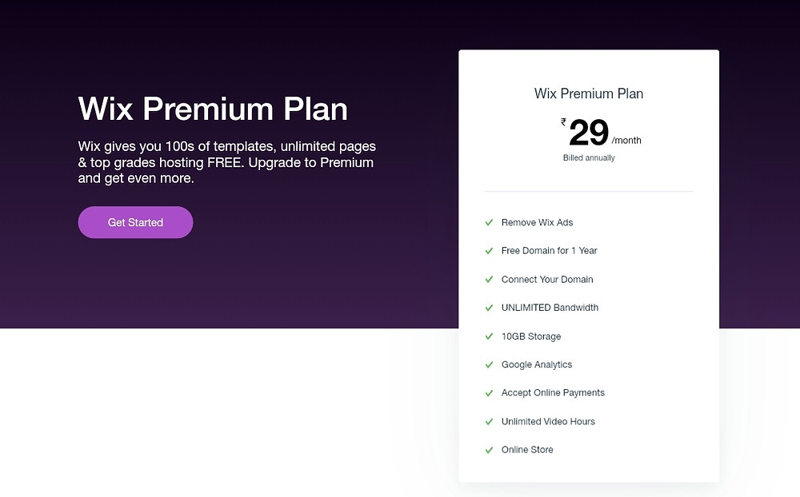Screen dimensions: 800x497
Task: Click the checkmark beside Free Domain for 1 Year
Action: click(489, 251)
